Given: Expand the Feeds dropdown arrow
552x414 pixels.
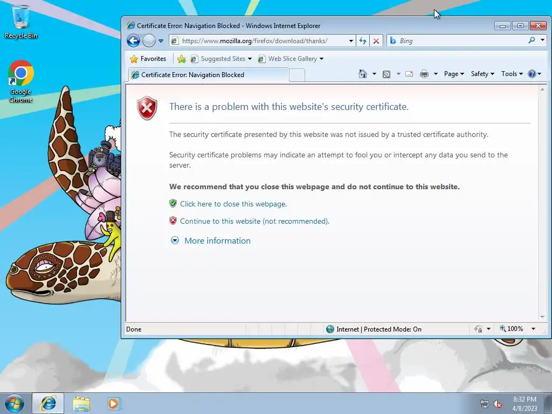Looking at the screenshot, I should click(398, 74).
